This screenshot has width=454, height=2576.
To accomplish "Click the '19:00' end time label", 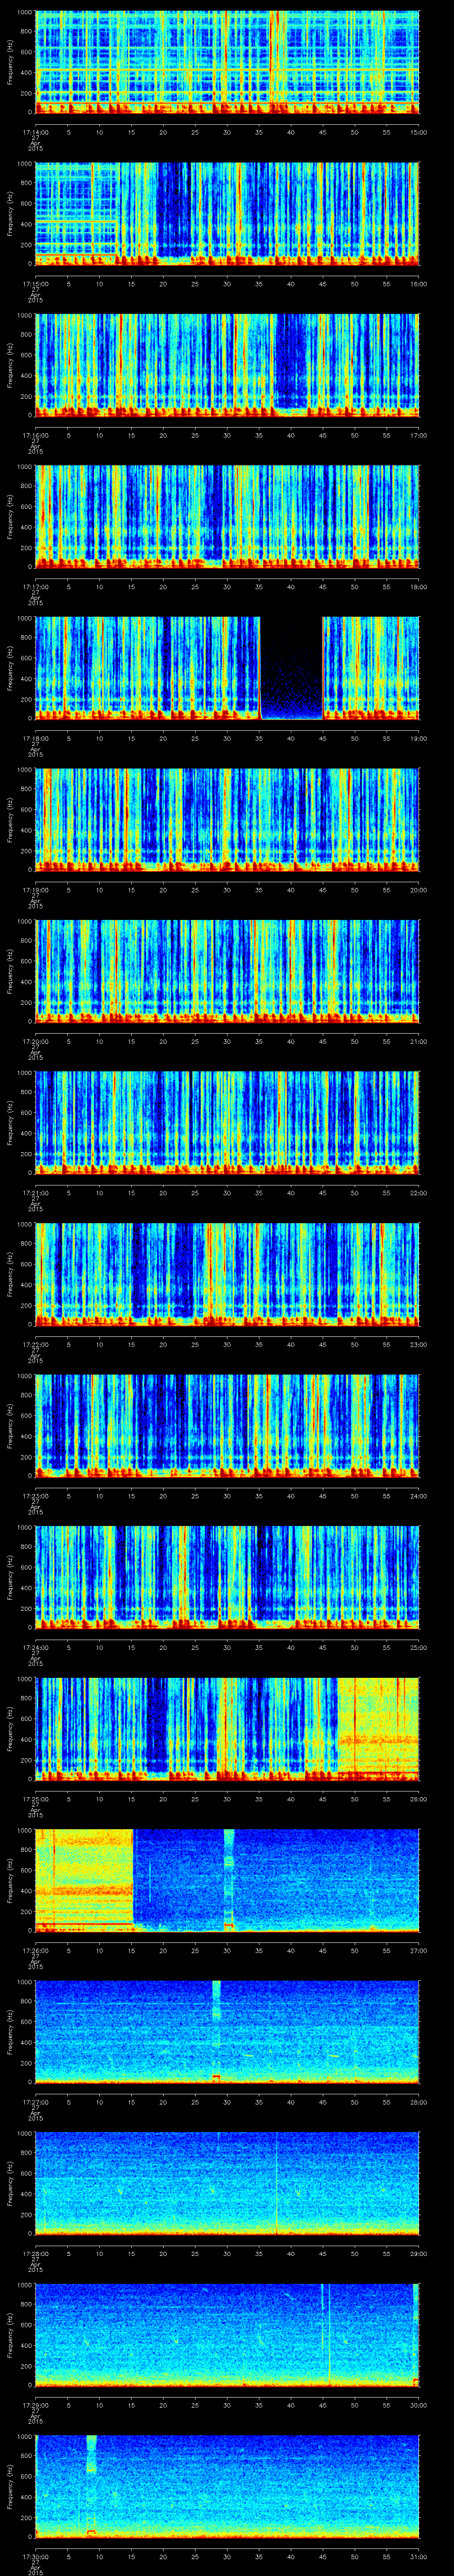I will click(x=418, y=738).
